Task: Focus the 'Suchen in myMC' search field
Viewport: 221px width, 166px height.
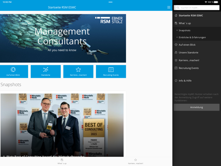Action: (197, 8)
